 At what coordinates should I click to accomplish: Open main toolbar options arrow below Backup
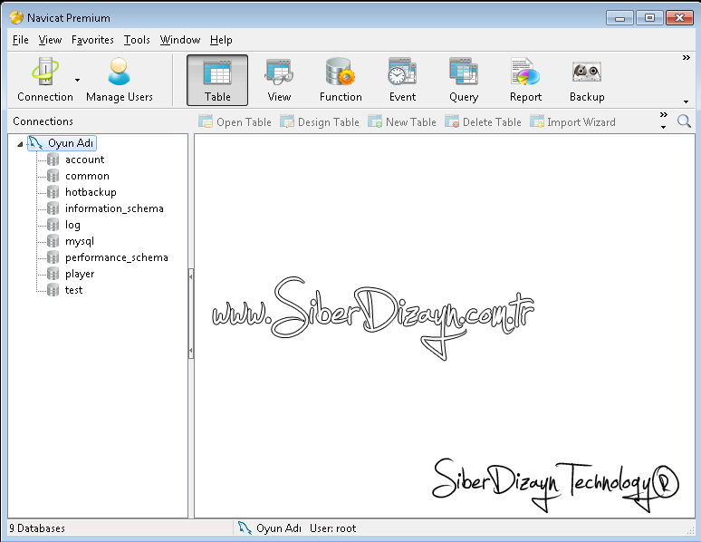click(686, 102)
